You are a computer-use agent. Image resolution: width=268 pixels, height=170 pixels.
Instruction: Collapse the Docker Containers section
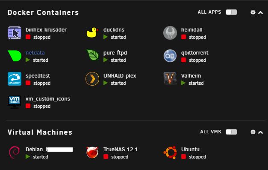pyautogui.click(x=260, y=12)
